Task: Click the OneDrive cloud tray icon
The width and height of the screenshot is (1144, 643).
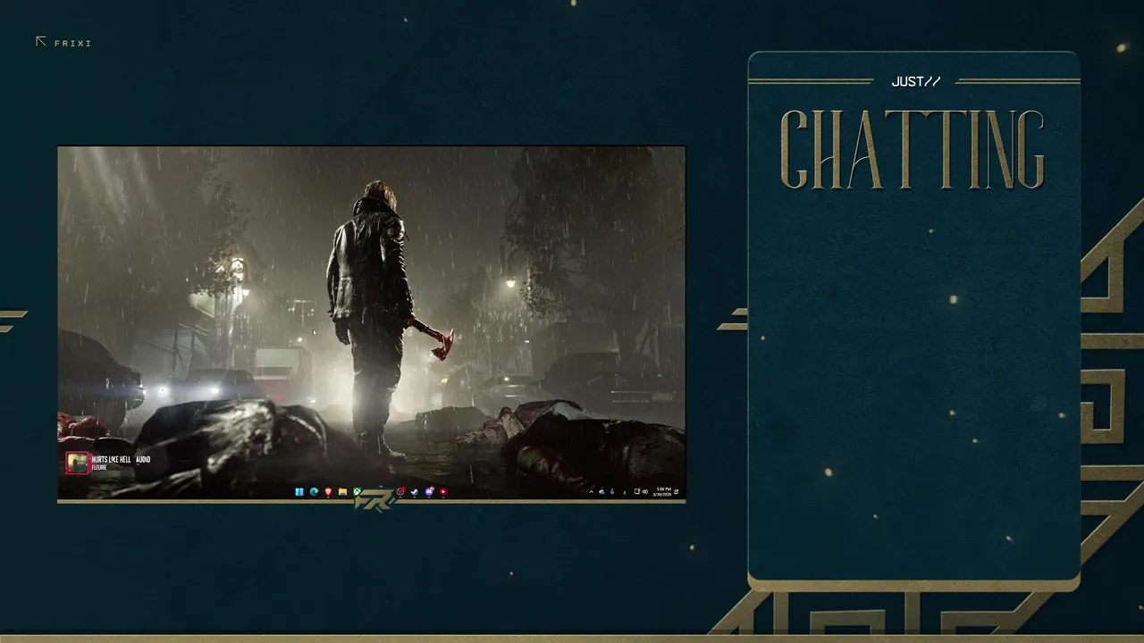Action: 601,491
